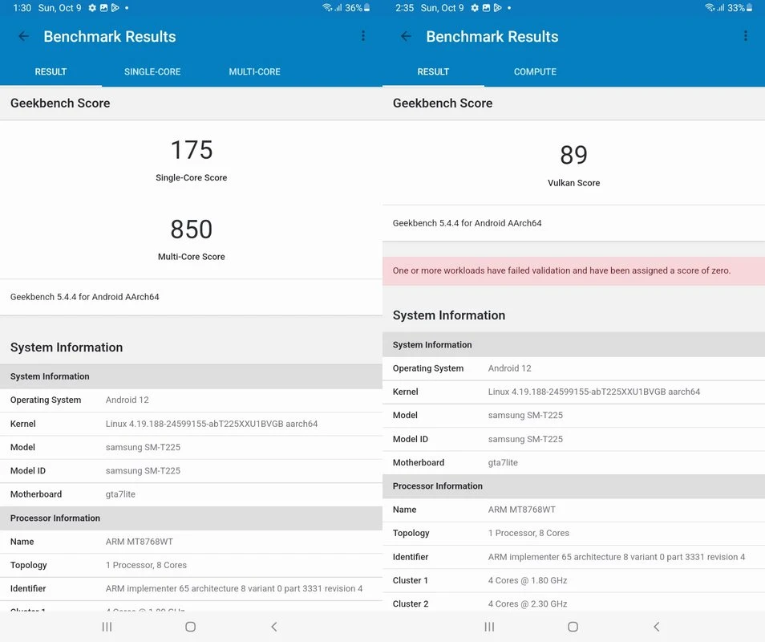Tap Multi-Core Score label

[x=191, y=257]
